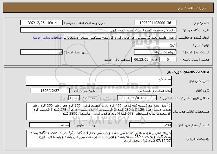The image size is (217, 154).
Task: Click the توضیحات خریدار label
Action: click(x=198, y=139)
